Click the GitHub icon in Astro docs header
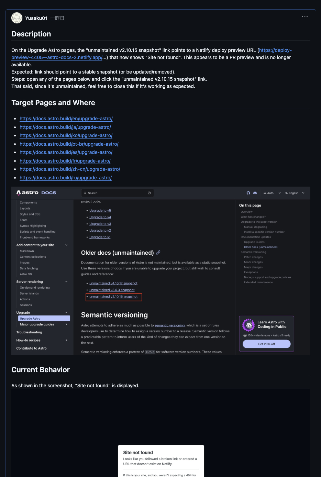321x477 pixels. tap(248, 193)
